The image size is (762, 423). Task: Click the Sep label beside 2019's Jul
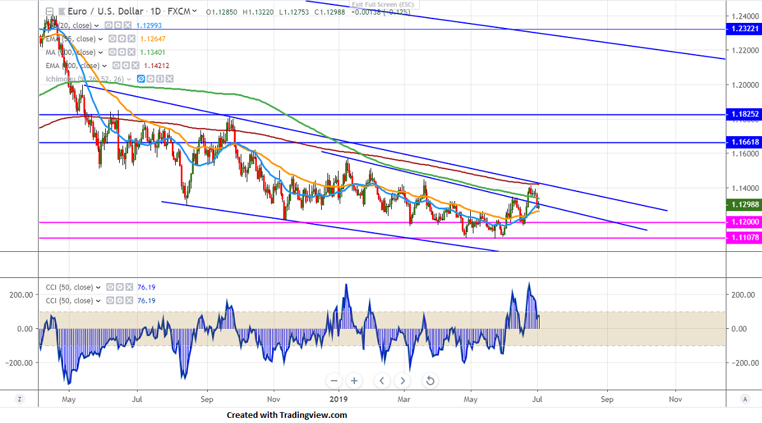point(607,399)
